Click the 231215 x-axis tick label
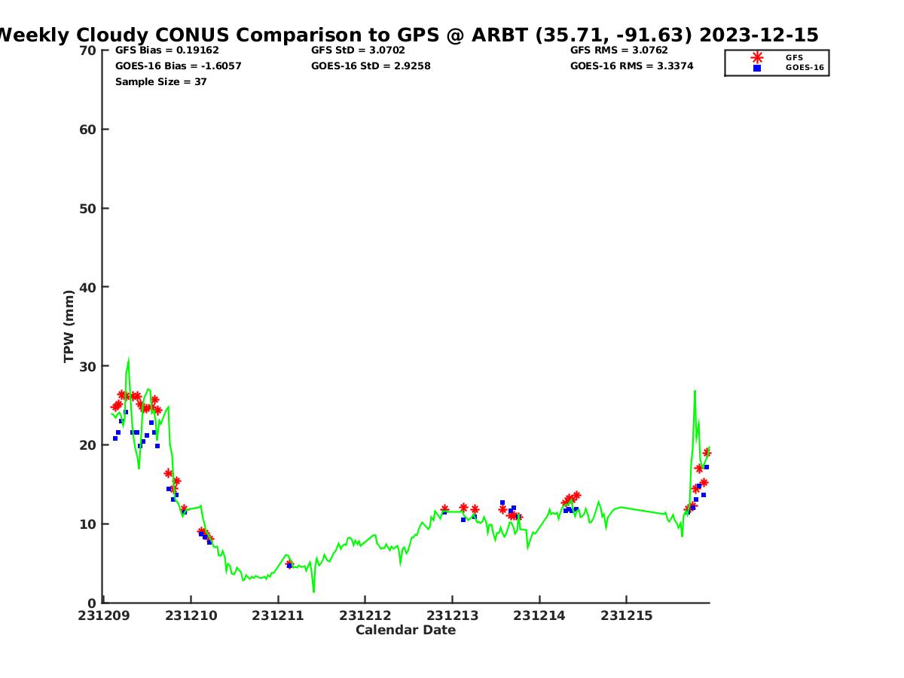The height and width of the screenshot is (678, 904). coord(626,615)
